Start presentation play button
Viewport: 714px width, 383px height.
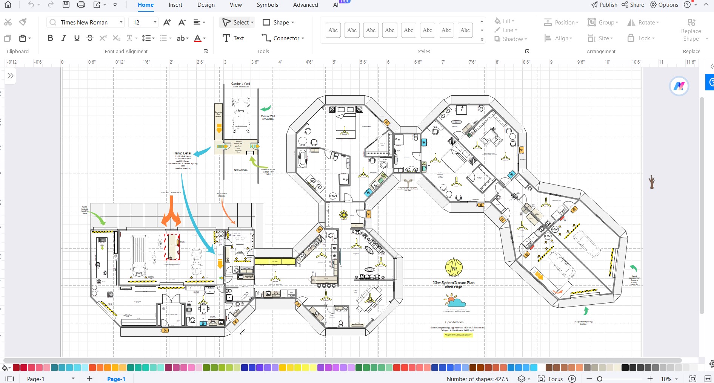point(572,379)
